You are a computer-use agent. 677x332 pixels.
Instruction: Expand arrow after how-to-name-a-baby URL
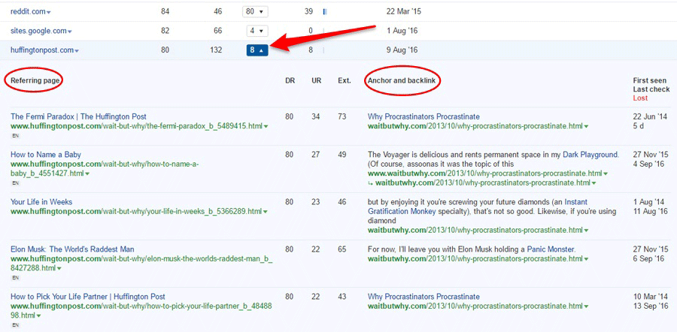(x=87, y=174)
